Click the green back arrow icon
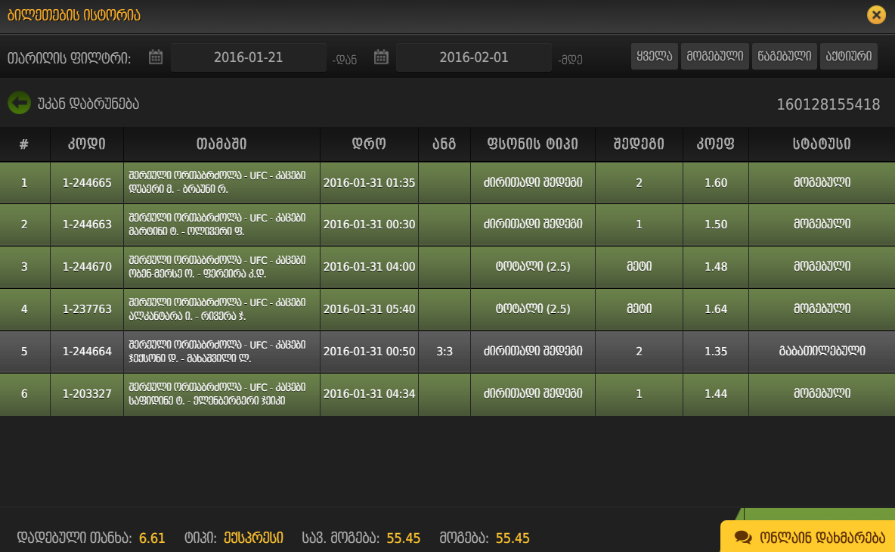The image size is (895, 552). coord(20,103)
